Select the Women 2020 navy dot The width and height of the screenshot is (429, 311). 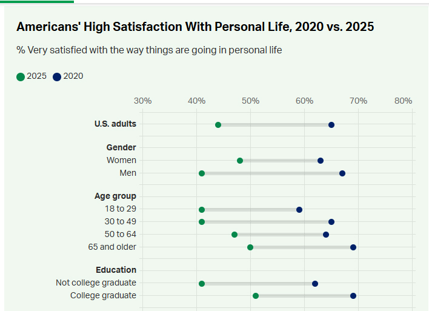tap(321, 161)
